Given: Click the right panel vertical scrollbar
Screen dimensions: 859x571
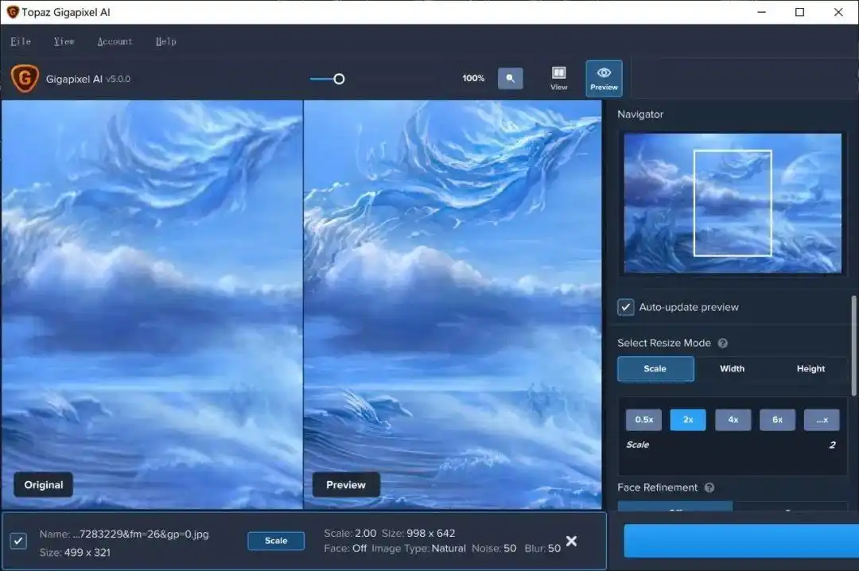Looking at the screenshot, I should (853, 345).
